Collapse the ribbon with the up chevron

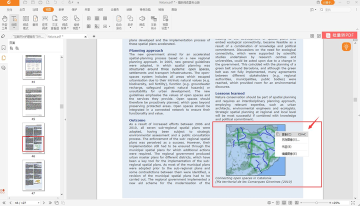tap(357, 29)
